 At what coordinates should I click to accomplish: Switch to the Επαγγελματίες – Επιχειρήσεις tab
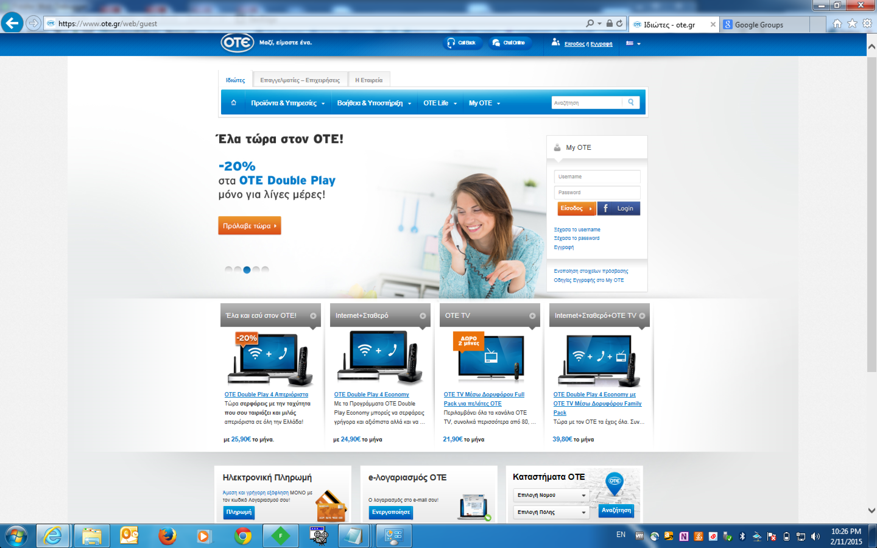(300, 80)
